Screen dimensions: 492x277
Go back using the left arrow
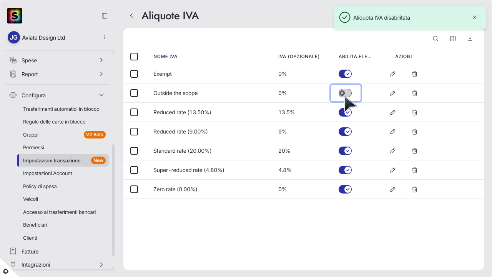click(x=131, y=16)
